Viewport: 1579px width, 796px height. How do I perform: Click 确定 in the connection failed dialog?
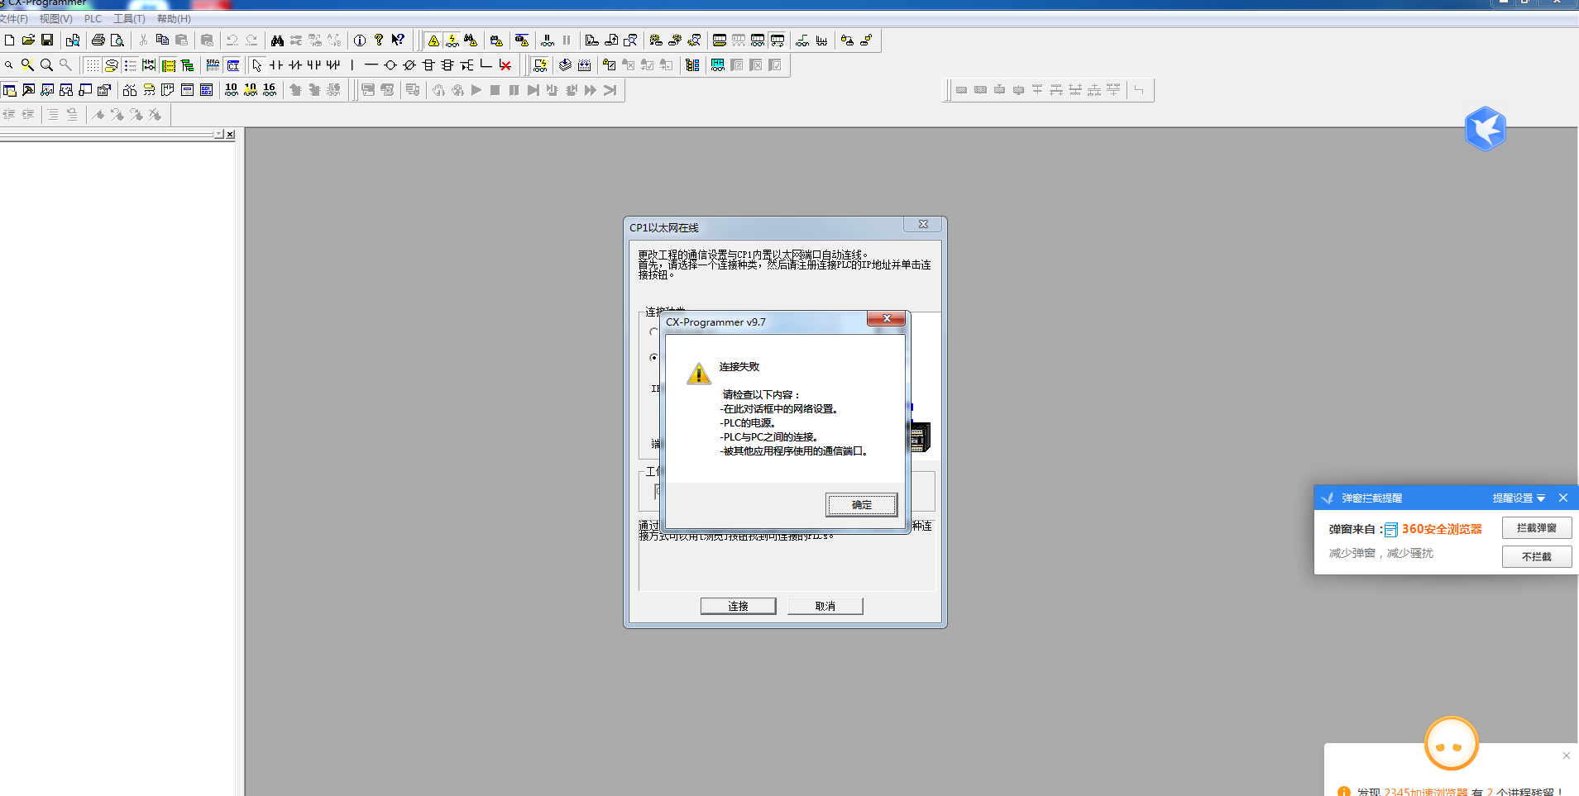click(x=861, y=504)
